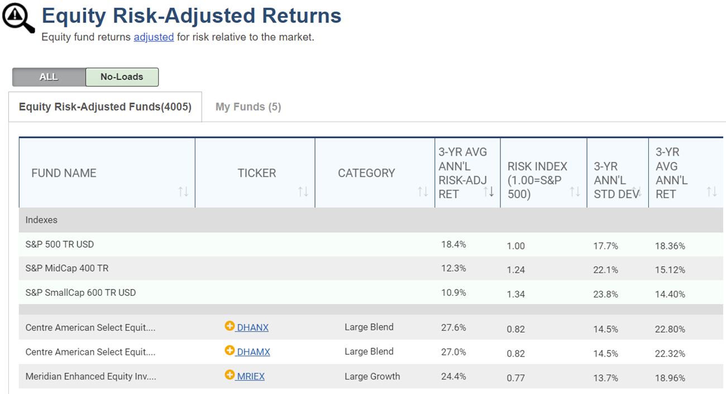The height and width of the screenshot is (394, 726).
Task: Select Equity Risk-Adjusted Funds(4005) tab
Action: click(105, 107)
